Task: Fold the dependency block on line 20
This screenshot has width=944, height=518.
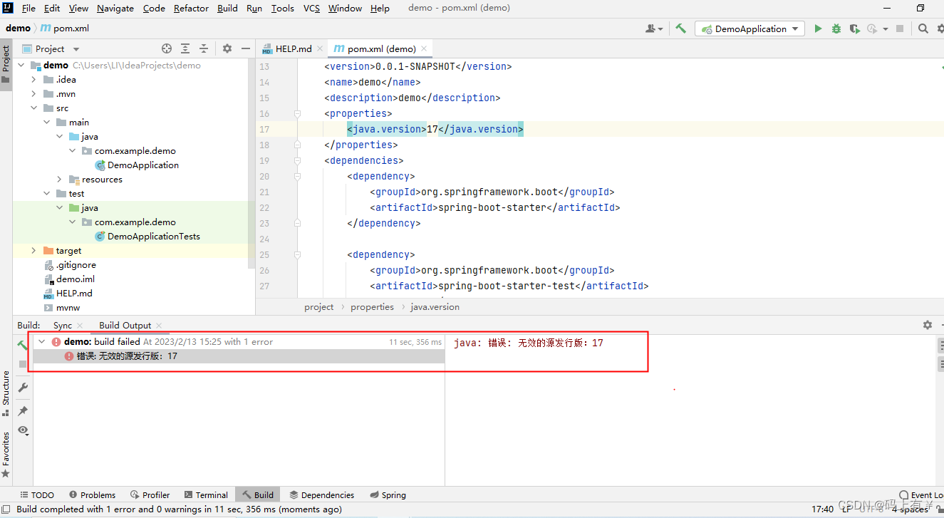Action: click(298, 176)
